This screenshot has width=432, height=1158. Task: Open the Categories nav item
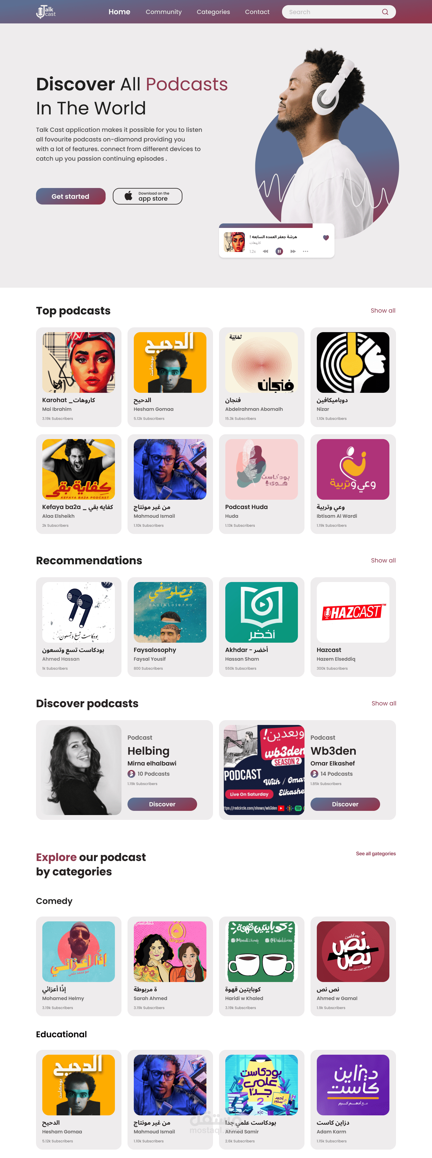tap(213, 12)
